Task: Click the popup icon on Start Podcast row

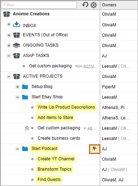Action: coord(95,149)
